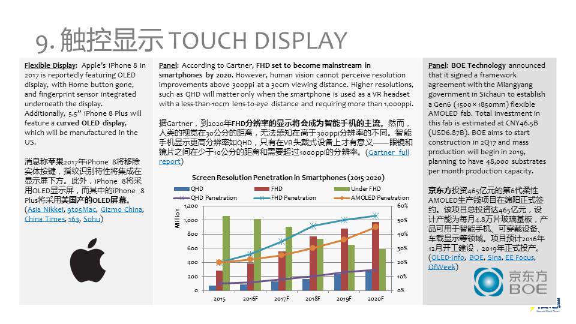
Task: Click the 2016F x-axis label
Action: pos(250,299)
